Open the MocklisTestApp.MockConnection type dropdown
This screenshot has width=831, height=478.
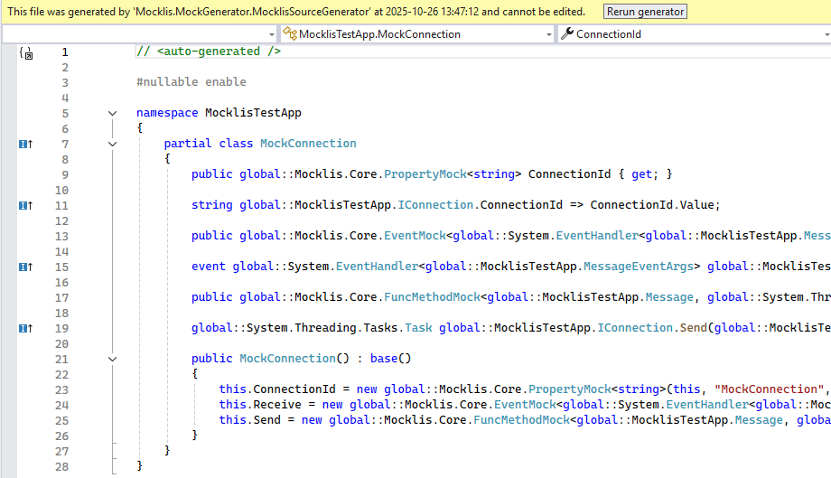417,34
